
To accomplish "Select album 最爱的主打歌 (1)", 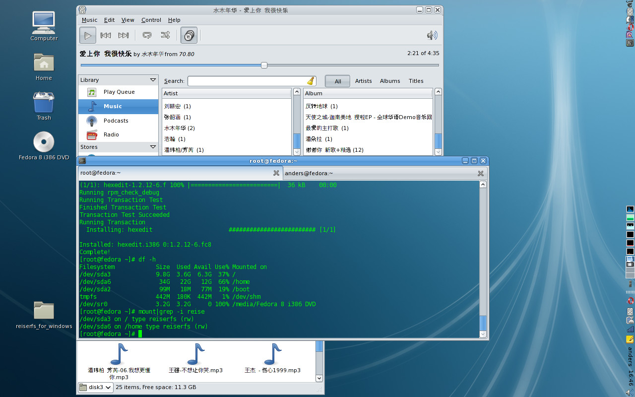I will click(x=327, y=128).
